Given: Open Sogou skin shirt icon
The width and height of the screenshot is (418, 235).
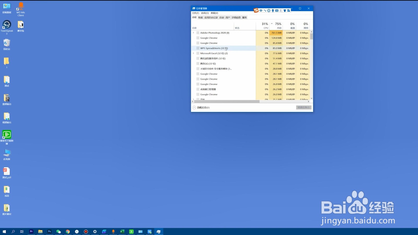Looking at the screenshot, I should click(x=285, y=10).
